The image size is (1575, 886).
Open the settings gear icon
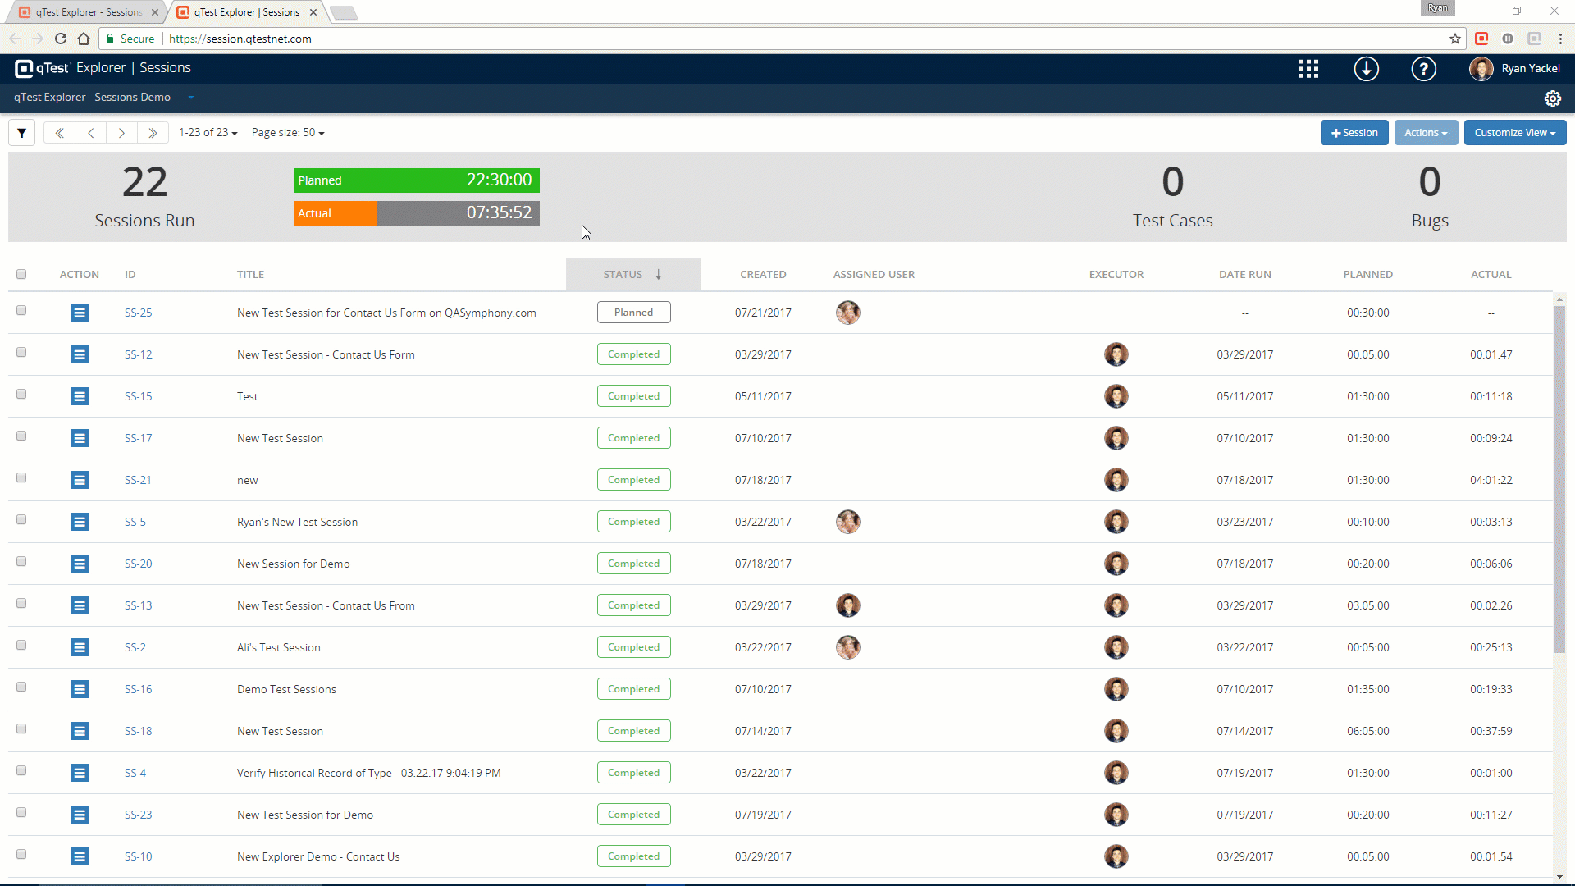point(1552,98)
